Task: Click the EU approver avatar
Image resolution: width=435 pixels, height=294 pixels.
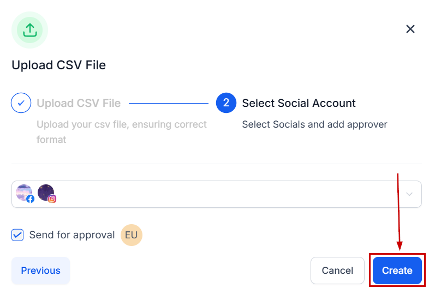Action: [131, 235]
